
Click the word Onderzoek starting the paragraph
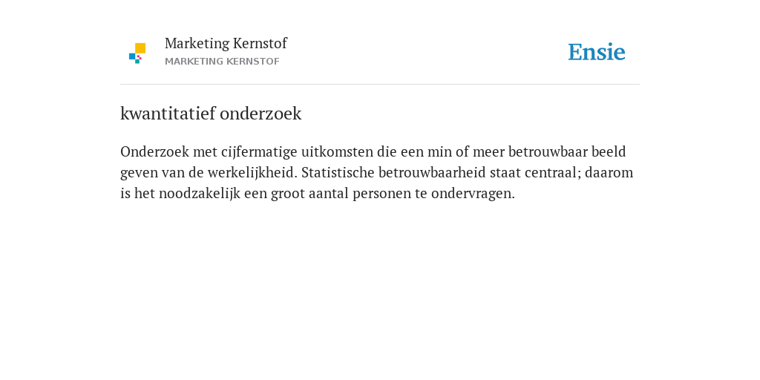pos(154,151)
